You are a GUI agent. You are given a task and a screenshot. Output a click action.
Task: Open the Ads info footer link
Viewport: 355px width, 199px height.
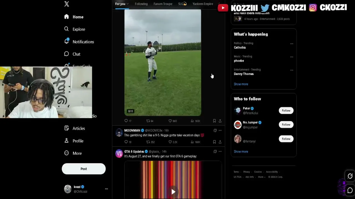250,177
